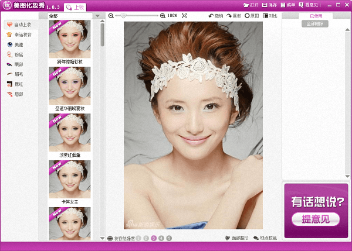Screen dimensions: 352x251
Task: Undo the last action with 撤销
Action: point(216,15)
